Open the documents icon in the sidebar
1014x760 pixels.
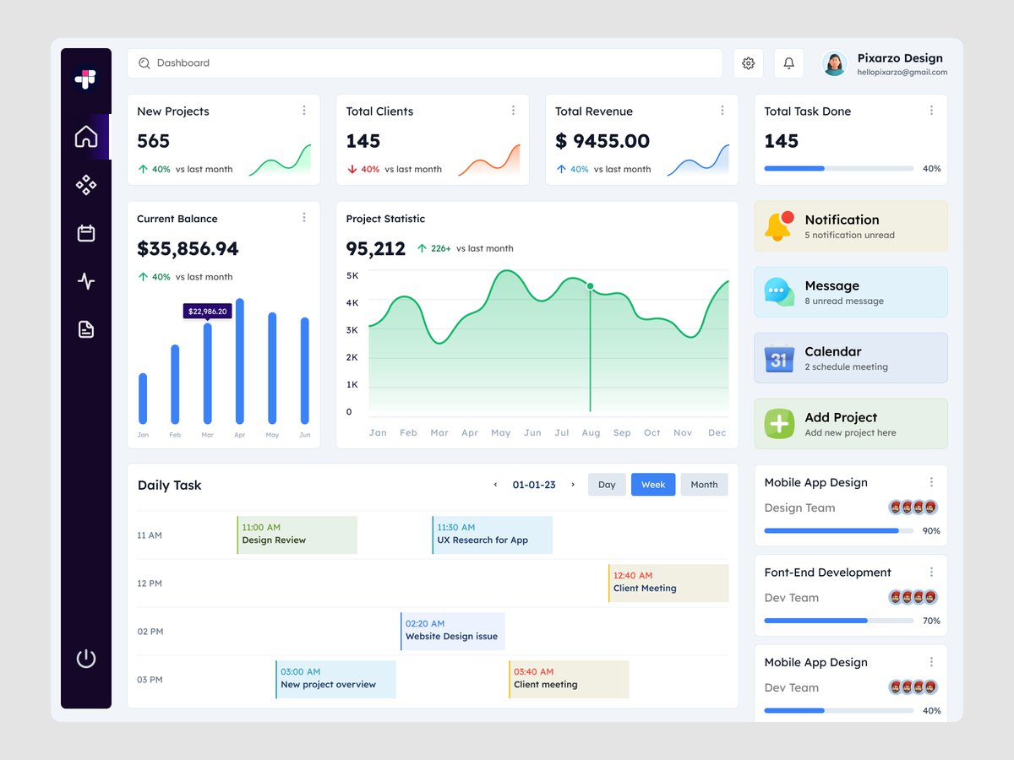pos(85,329)
